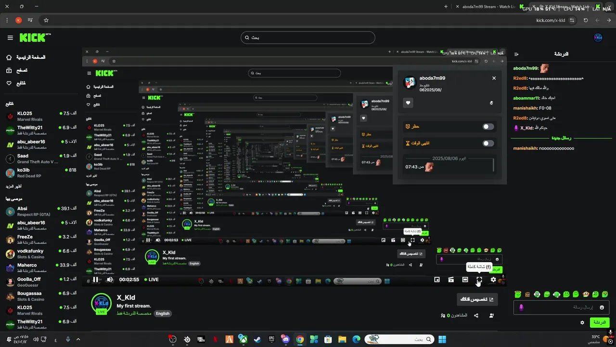Screen dimensions: 616x347
Task: Click the English tag under the stream title
Action: (x=163, y=313)
